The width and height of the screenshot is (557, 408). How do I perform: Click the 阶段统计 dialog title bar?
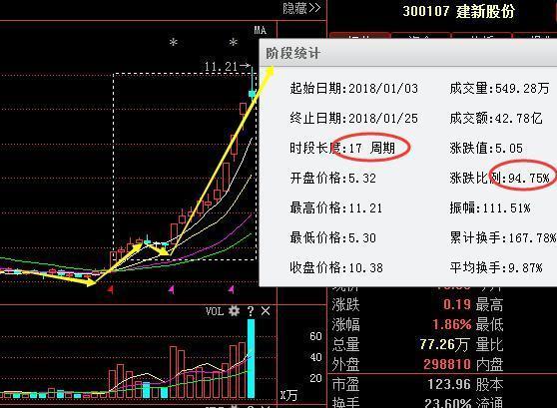pyautogui.click(x=408, y=53)
